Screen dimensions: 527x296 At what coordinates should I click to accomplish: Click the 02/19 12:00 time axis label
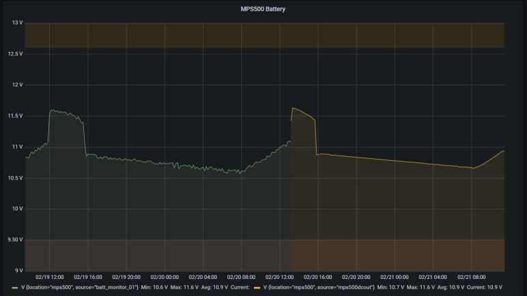pyautogui.click(x=49, y=277)
